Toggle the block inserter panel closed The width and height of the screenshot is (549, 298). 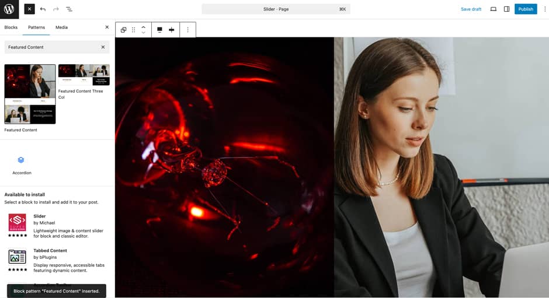coord(29,9)
